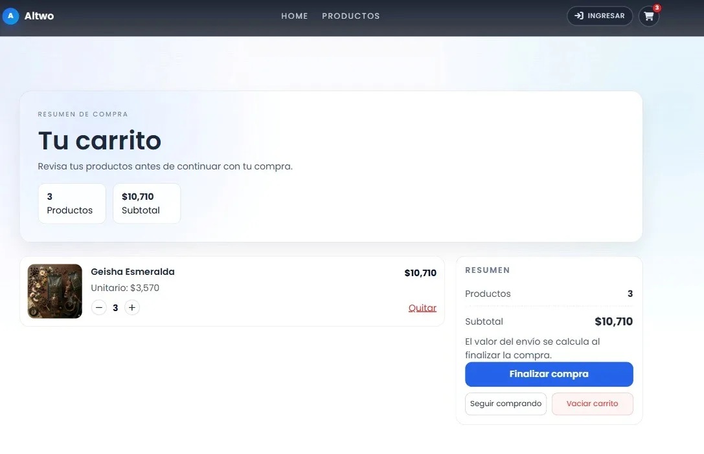Click the Unitario: $3,570 text
704x454 pixels.
(125, 288)
